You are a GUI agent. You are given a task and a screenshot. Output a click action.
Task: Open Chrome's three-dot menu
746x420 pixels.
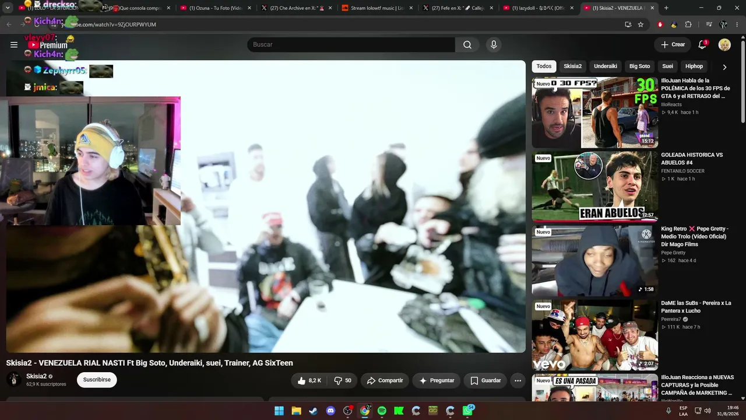pos(737,24)
